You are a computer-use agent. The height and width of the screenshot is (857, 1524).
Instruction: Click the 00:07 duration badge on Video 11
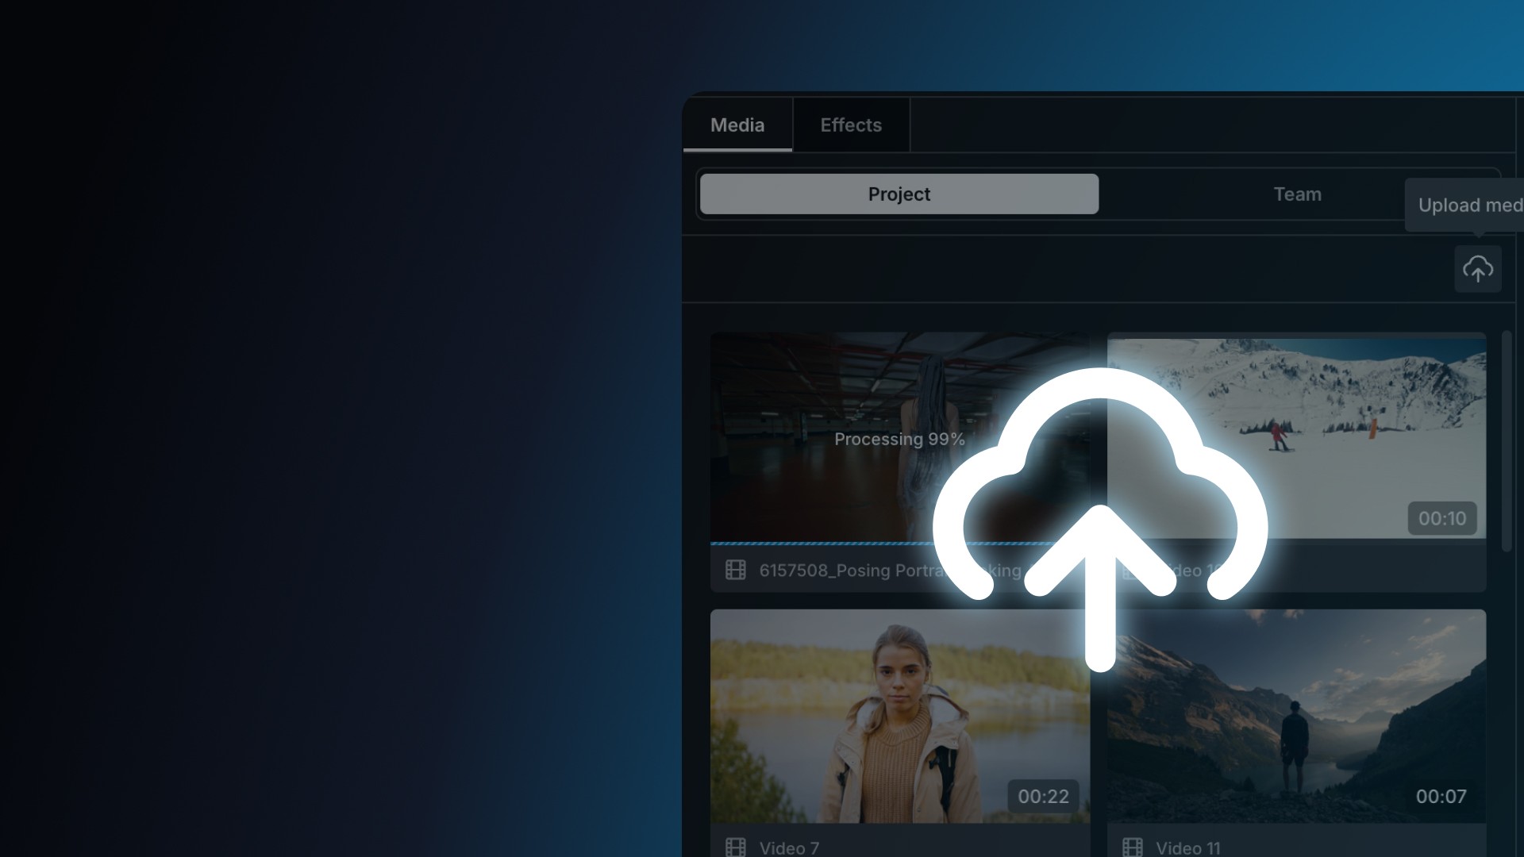(1441, 796)
